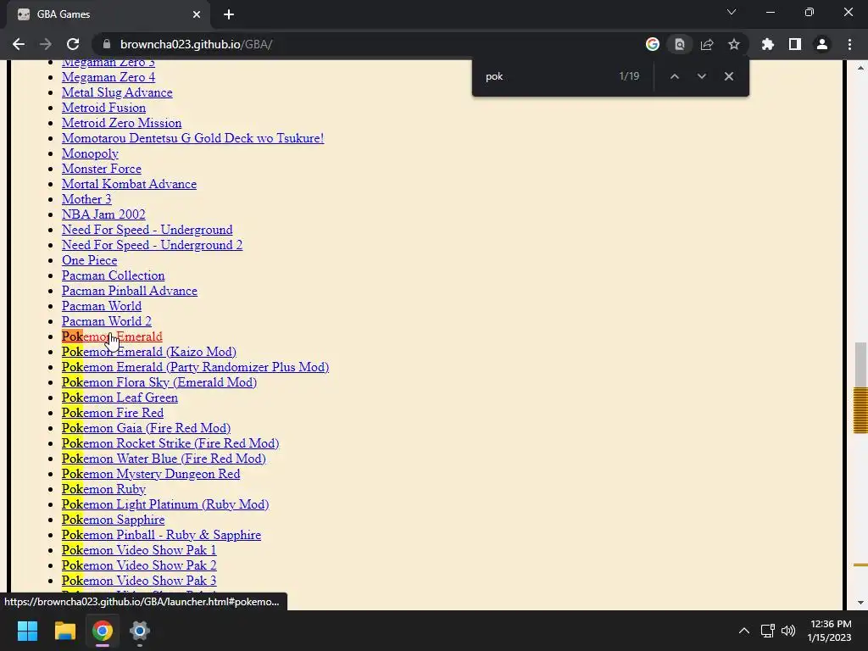Open Pokemon Pinball - Ruby & Sapphire
This screenshot has height=651, width=868.
click(161, 535)
